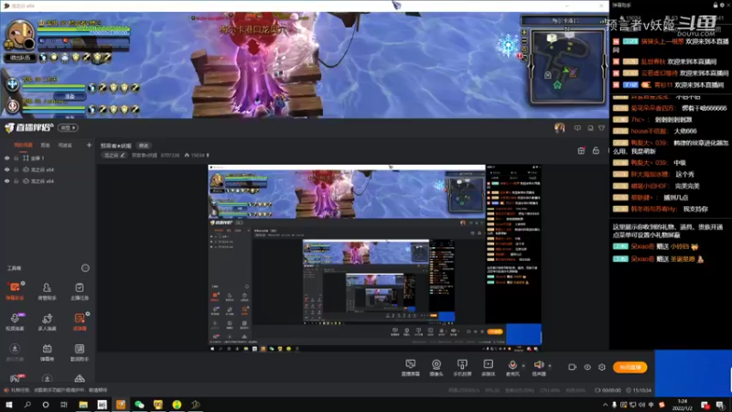Add a new scene with plus
This screenshot has height=412, width=732.
click(89, 146)
